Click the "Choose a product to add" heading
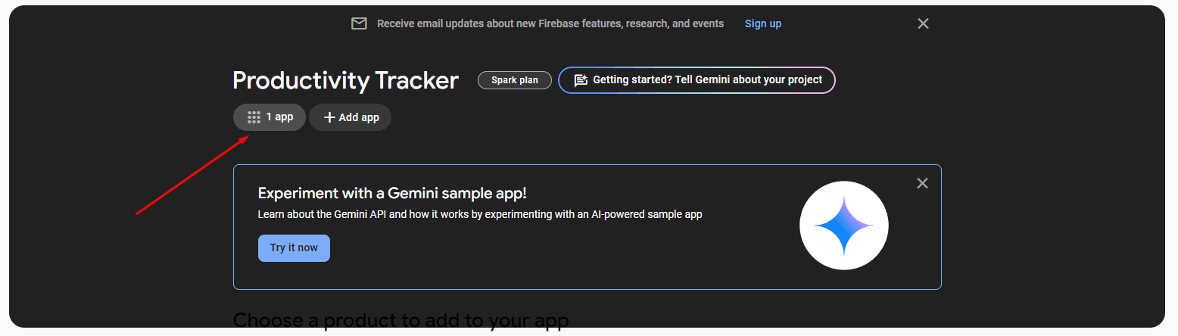This screenshot has height=336, width=1178. pos(400,321)
